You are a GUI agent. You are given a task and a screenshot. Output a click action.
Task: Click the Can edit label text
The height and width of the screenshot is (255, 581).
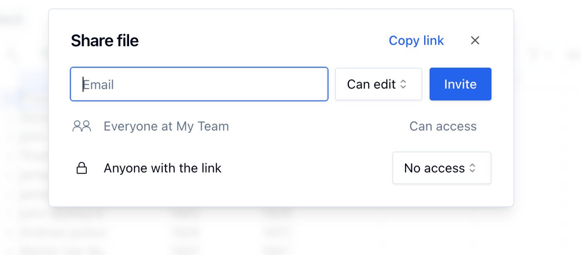(x=371, y=84)
